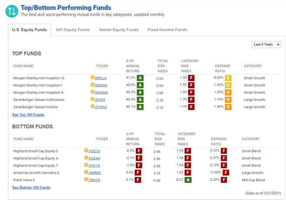
Task: Open the HSZAX ticker link
Action: coord(94,159)
